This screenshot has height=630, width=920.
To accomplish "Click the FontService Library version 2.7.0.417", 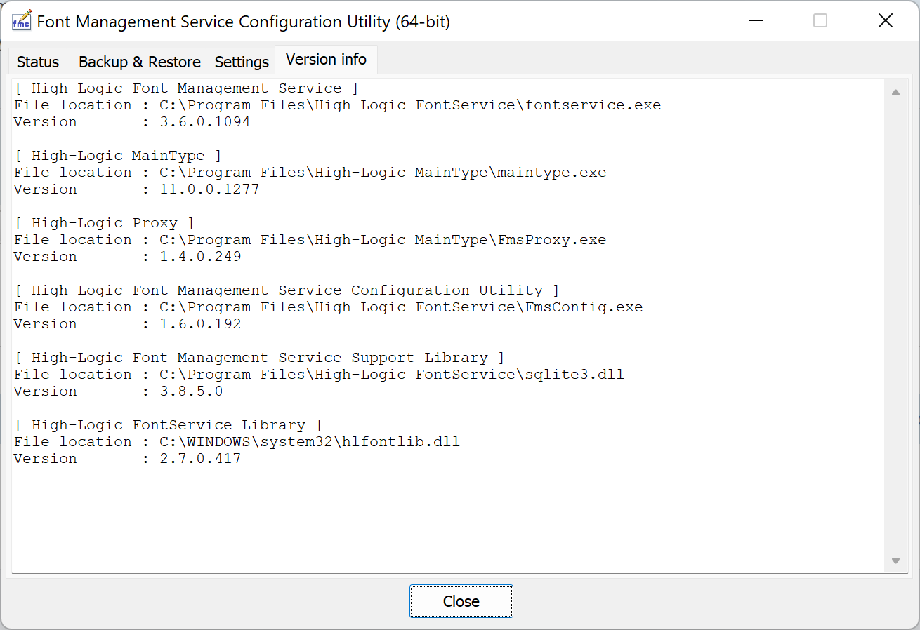I will [x=199, y=459].
